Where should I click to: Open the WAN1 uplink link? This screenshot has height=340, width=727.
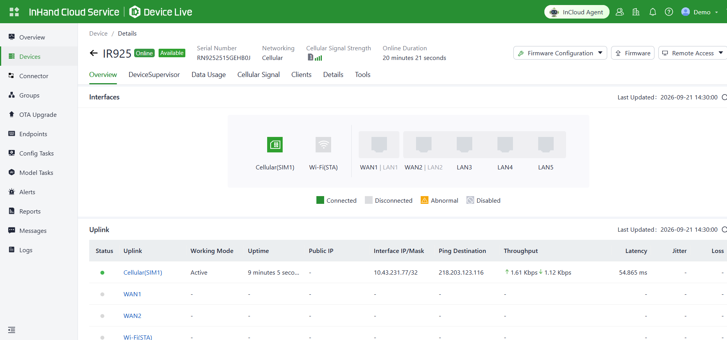click(x=132, y=294)
